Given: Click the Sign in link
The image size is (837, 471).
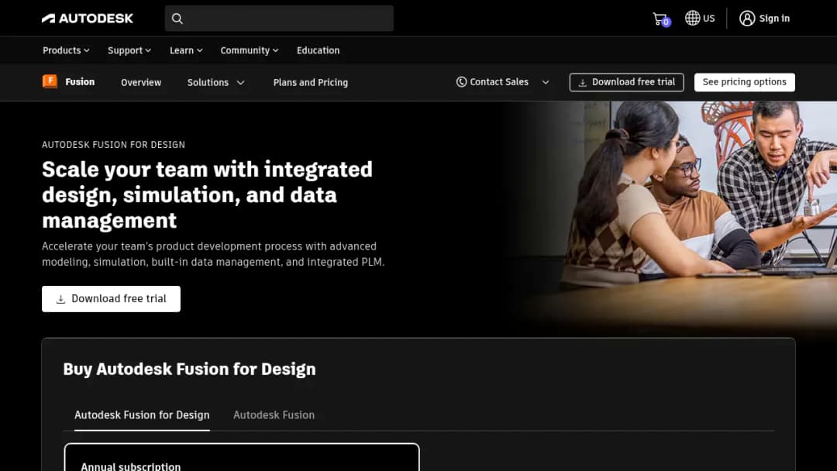Looking at the screenshot, I should click(774, 18).
